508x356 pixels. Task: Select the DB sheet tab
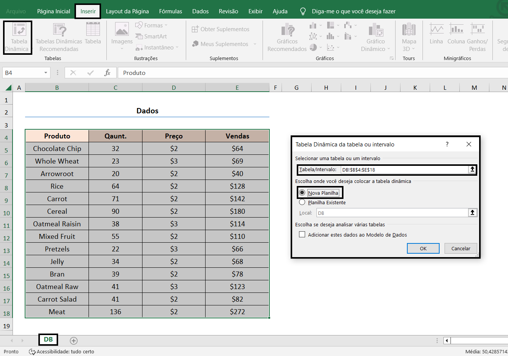pyautogui.click(x=48, y=340)
